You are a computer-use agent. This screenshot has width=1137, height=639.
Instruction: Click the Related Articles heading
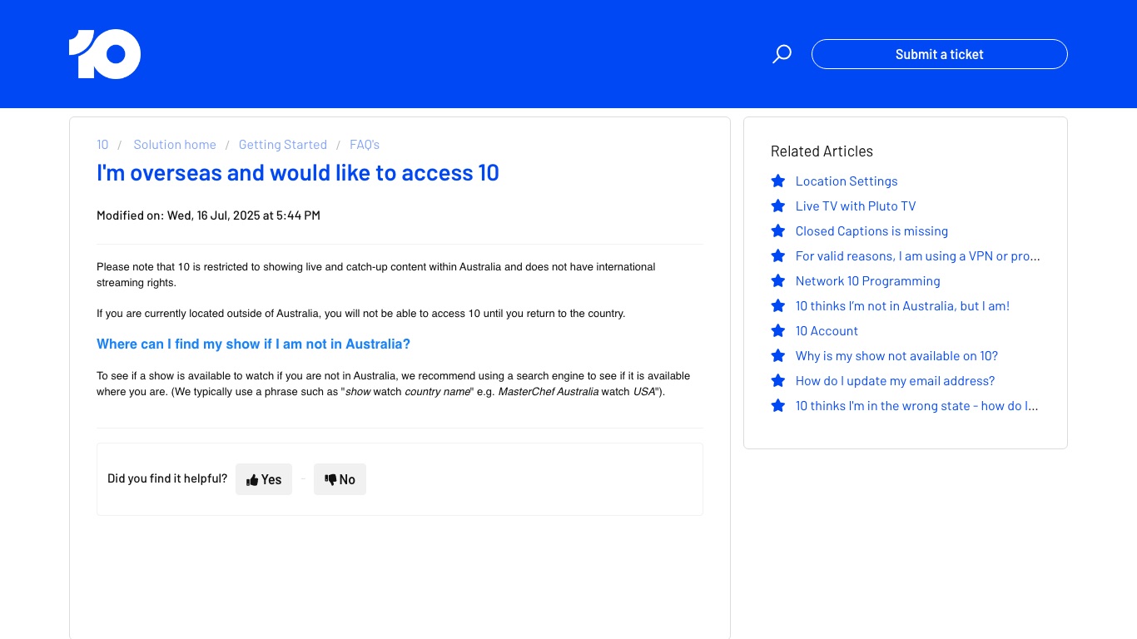coord(822,151)
